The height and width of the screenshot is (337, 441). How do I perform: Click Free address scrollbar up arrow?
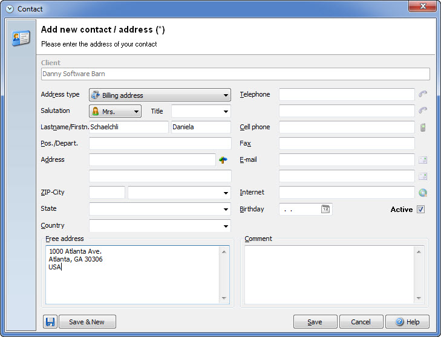[x=224, y=252]
